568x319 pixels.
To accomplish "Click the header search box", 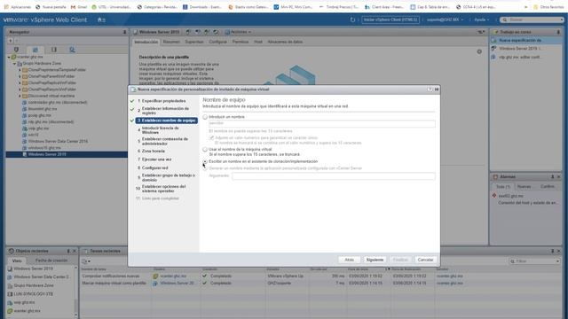I will [x=532, y=19].
